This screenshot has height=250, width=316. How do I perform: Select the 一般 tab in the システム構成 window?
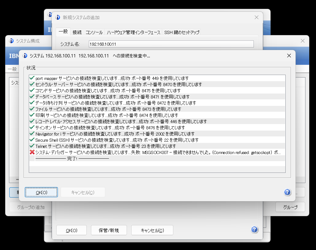pyautogui.click(x=12, y=69)
